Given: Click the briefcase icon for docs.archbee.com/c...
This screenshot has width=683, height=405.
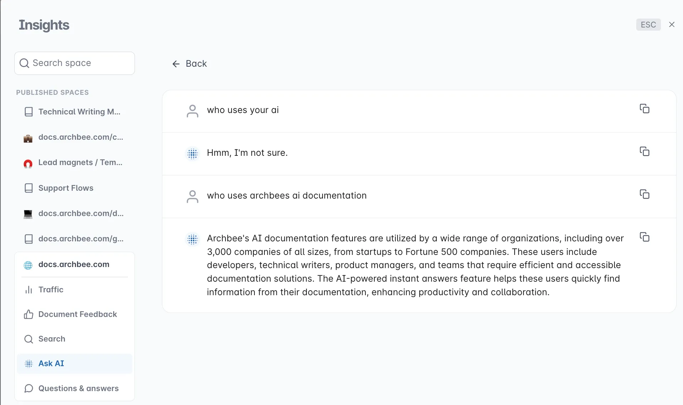Looking at the screenshot, I should point(28,138).
